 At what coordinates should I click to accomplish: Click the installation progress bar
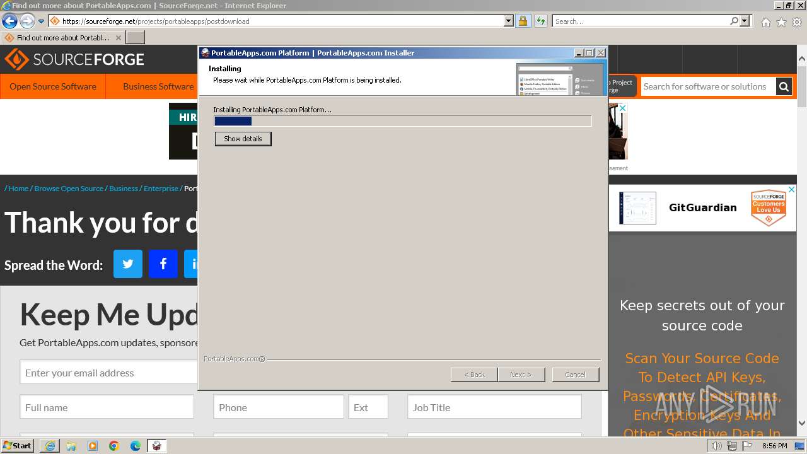click(403, 121)
